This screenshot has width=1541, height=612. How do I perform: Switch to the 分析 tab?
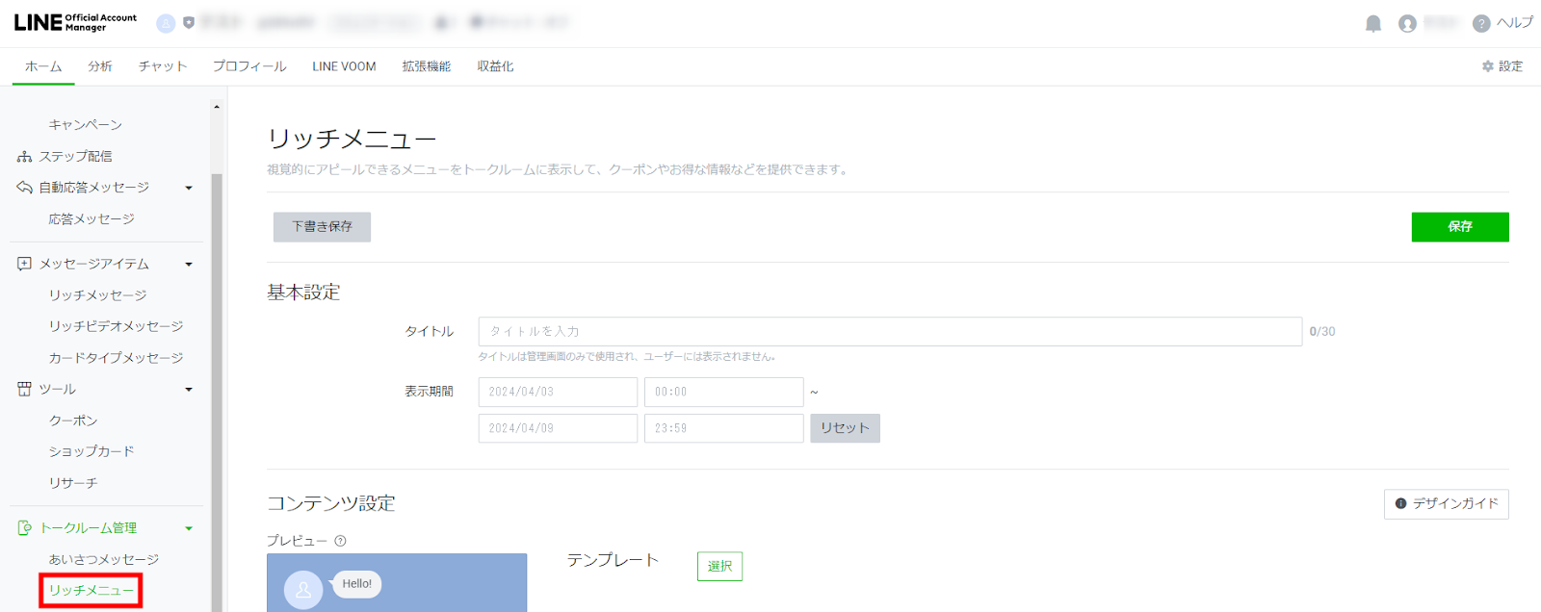click(100, 66)
